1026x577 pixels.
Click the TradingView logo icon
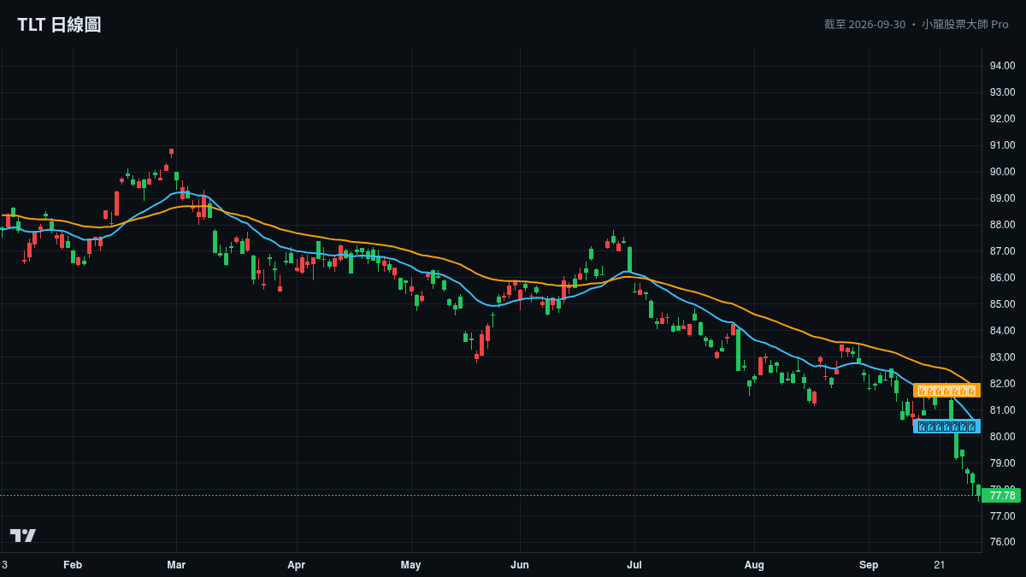pos(23,535)
